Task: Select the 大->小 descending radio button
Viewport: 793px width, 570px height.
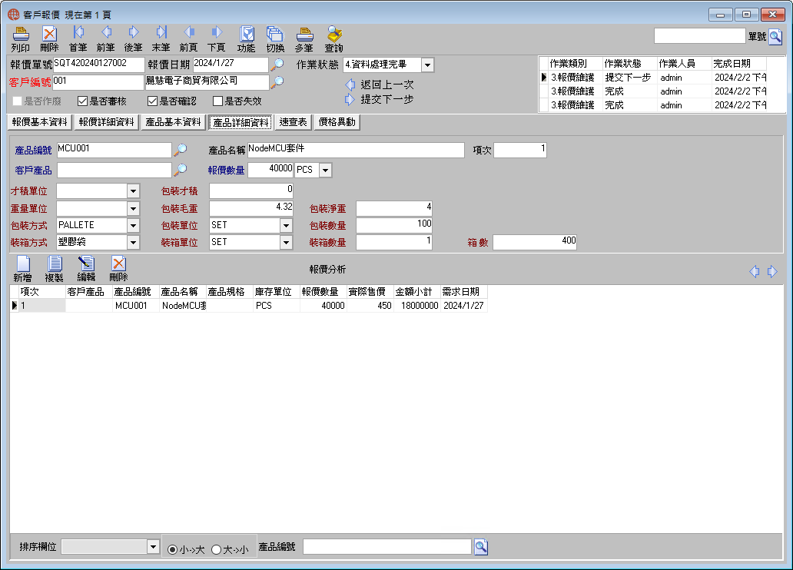Action: (217, 549)
